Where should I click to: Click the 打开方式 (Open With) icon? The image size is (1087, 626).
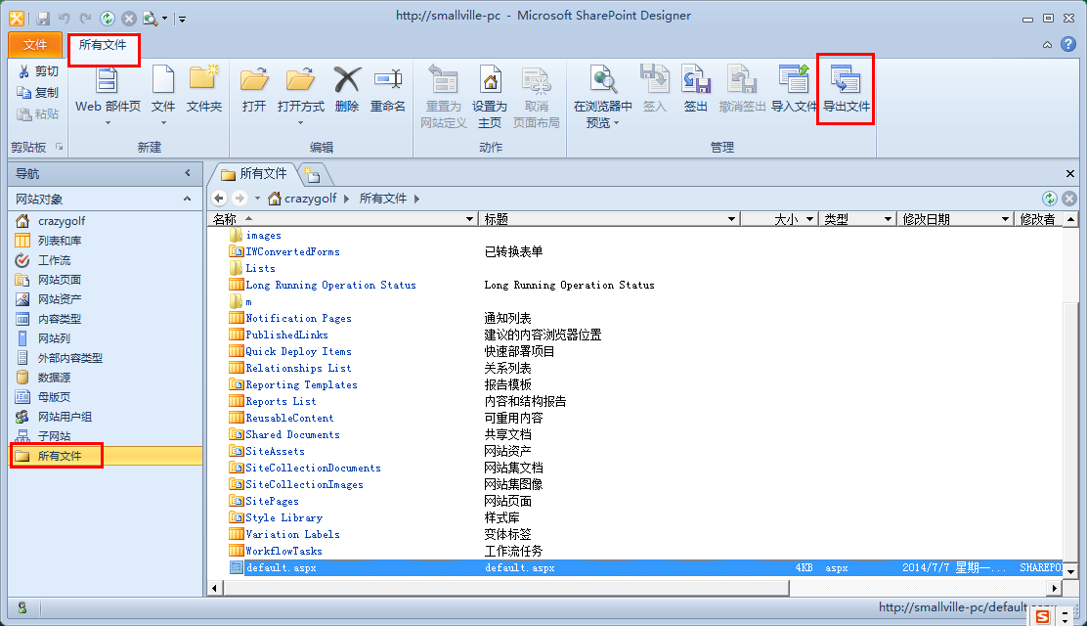click(300, 80)
